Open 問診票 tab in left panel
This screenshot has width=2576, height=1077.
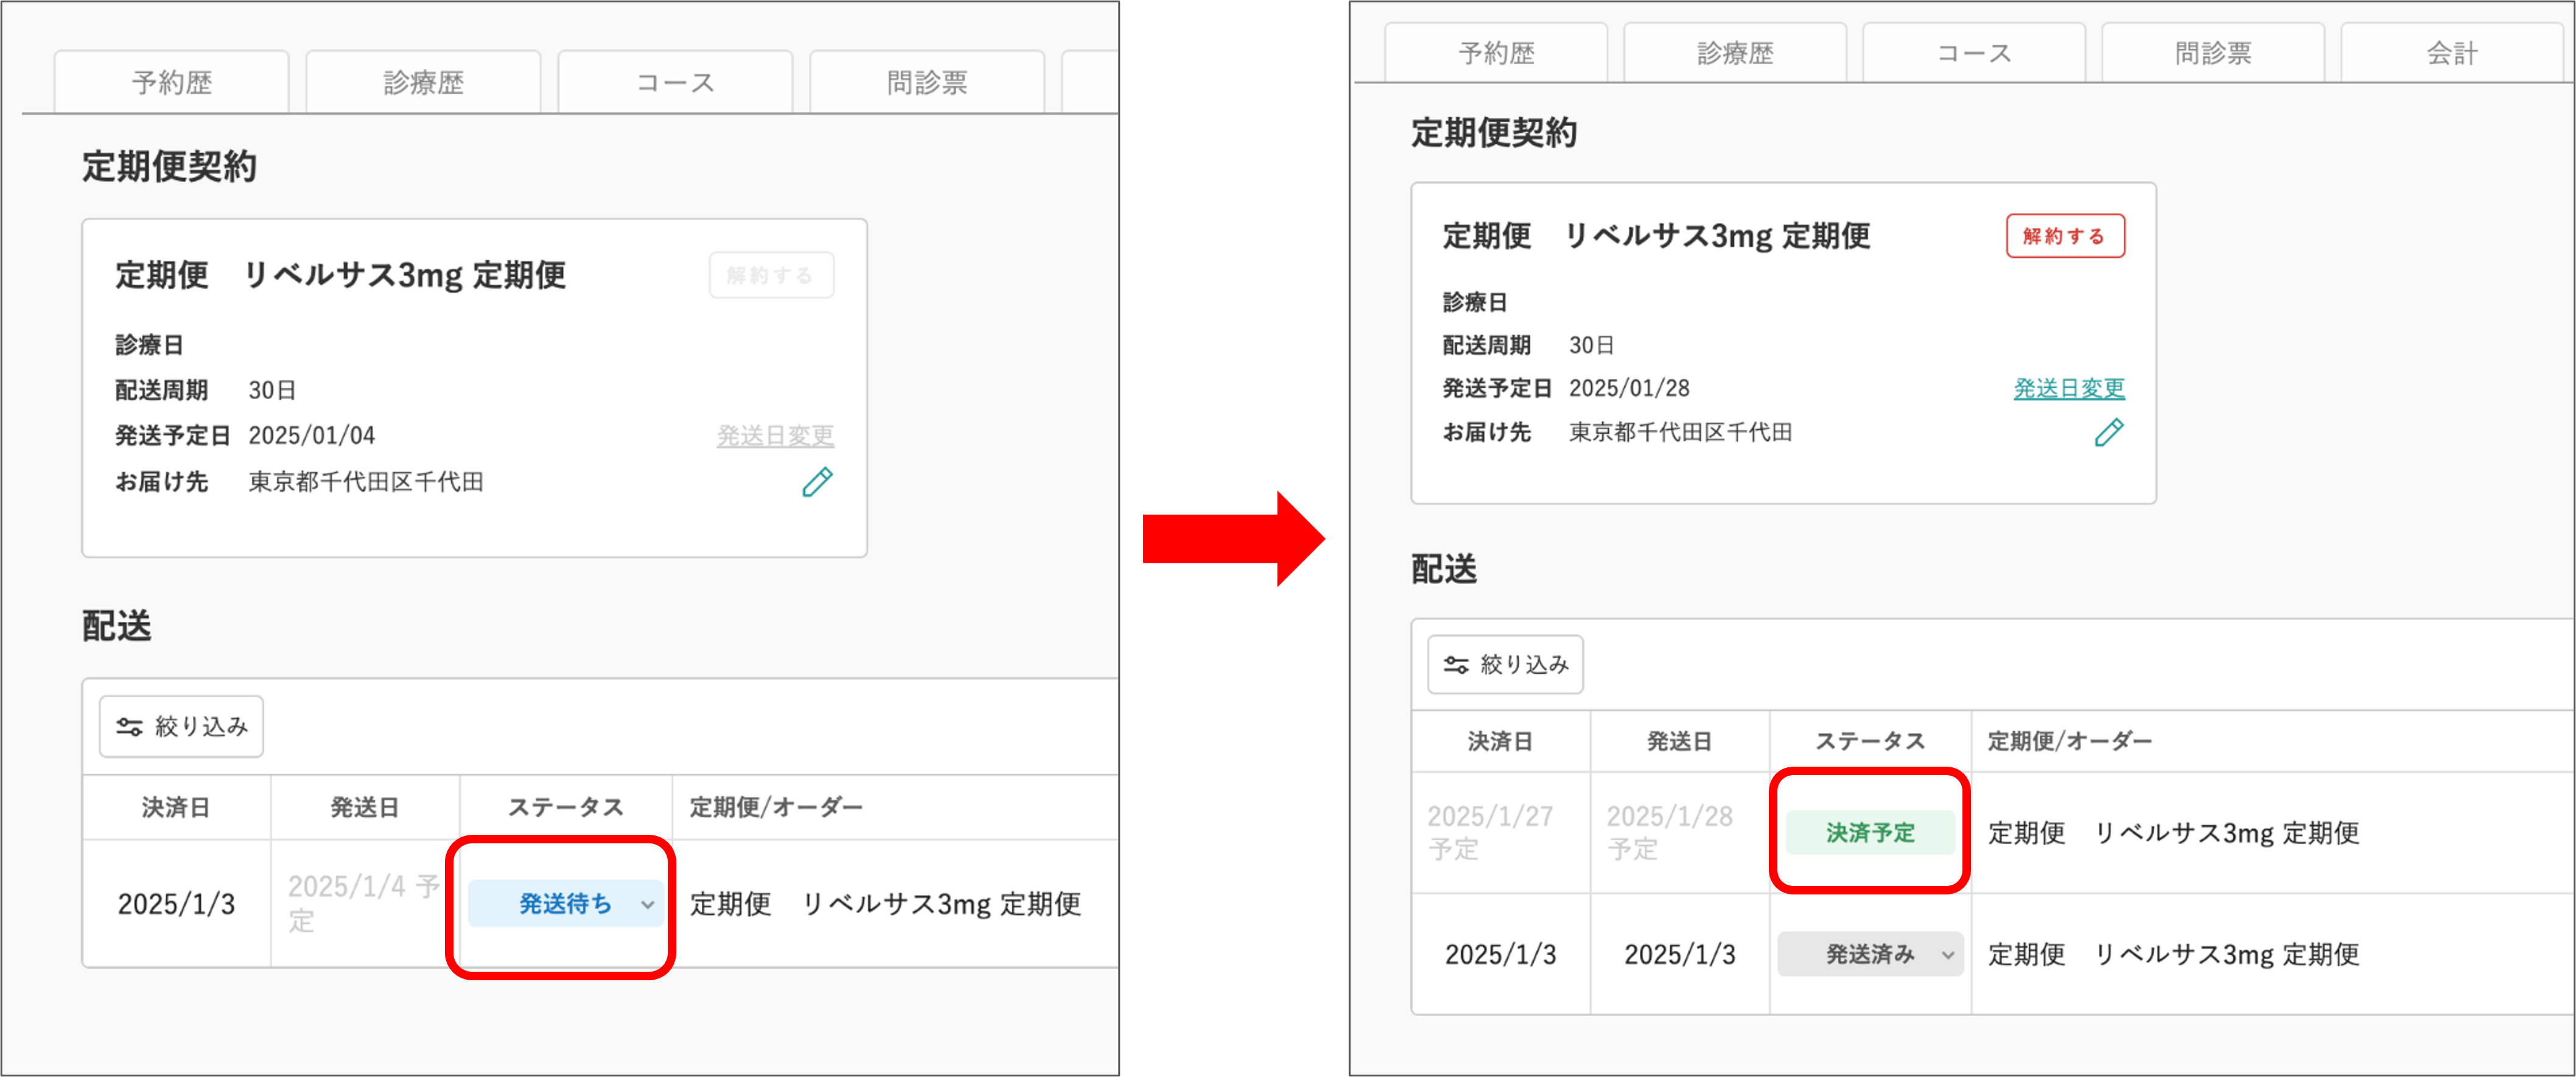point(928,82)
